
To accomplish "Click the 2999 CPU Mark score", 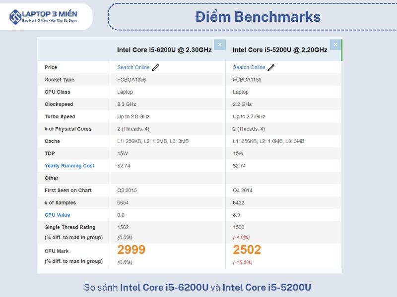I will pos(132,250).
